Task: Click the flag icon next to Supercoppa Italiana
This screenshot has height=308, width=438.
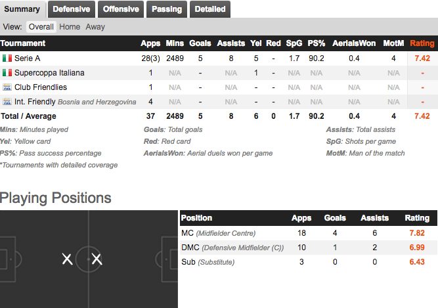Action: [x=7, y=73]
